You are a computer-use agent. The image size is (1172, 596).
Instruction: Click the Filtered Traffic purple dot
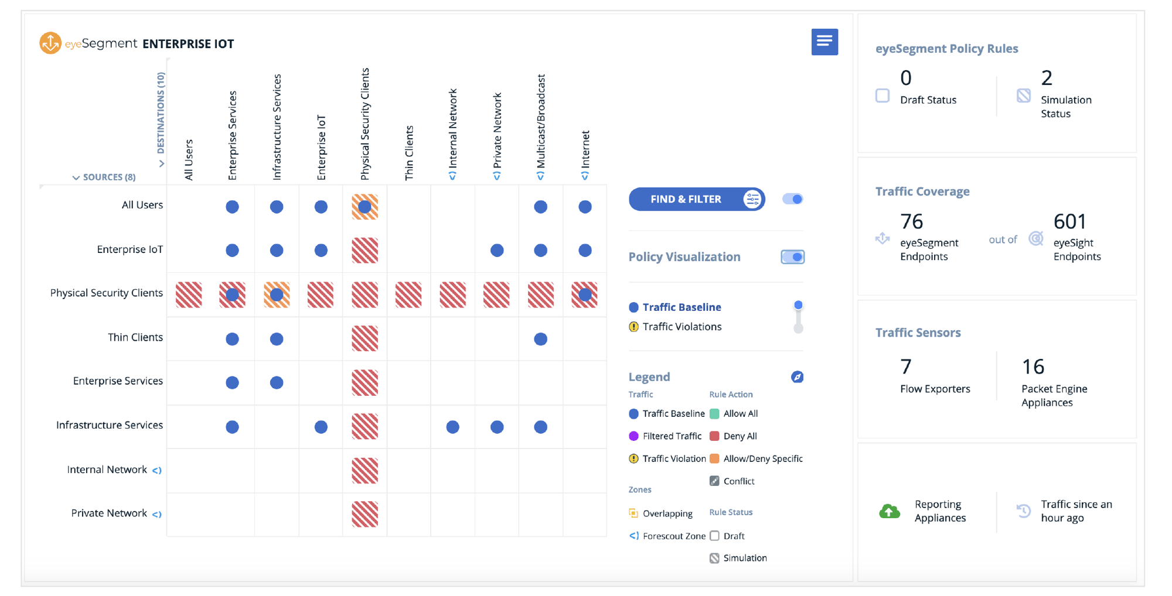(x=633, y=436)
